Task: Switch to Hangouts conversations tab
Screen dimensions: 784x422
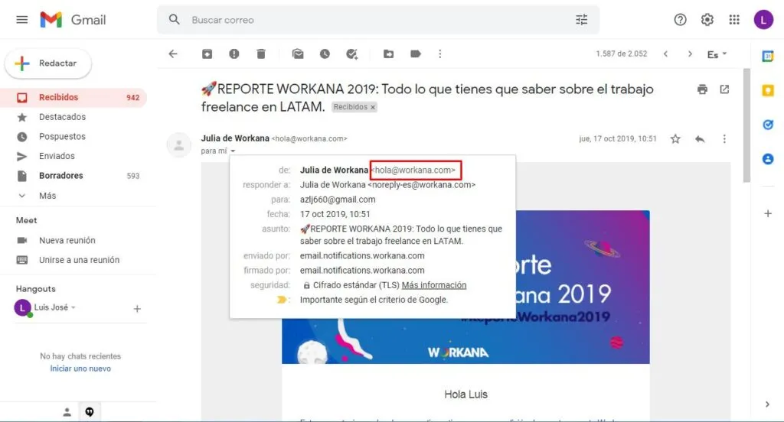Action: point(90,412)
